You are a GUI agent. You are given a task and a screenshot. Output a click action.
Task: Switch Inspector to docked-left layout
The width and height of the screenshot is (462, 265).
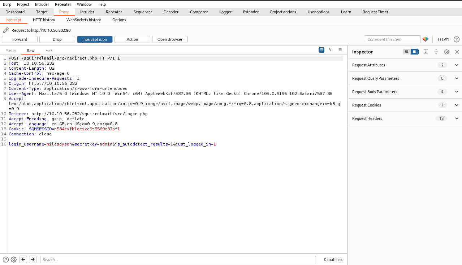tap(407, 52)
